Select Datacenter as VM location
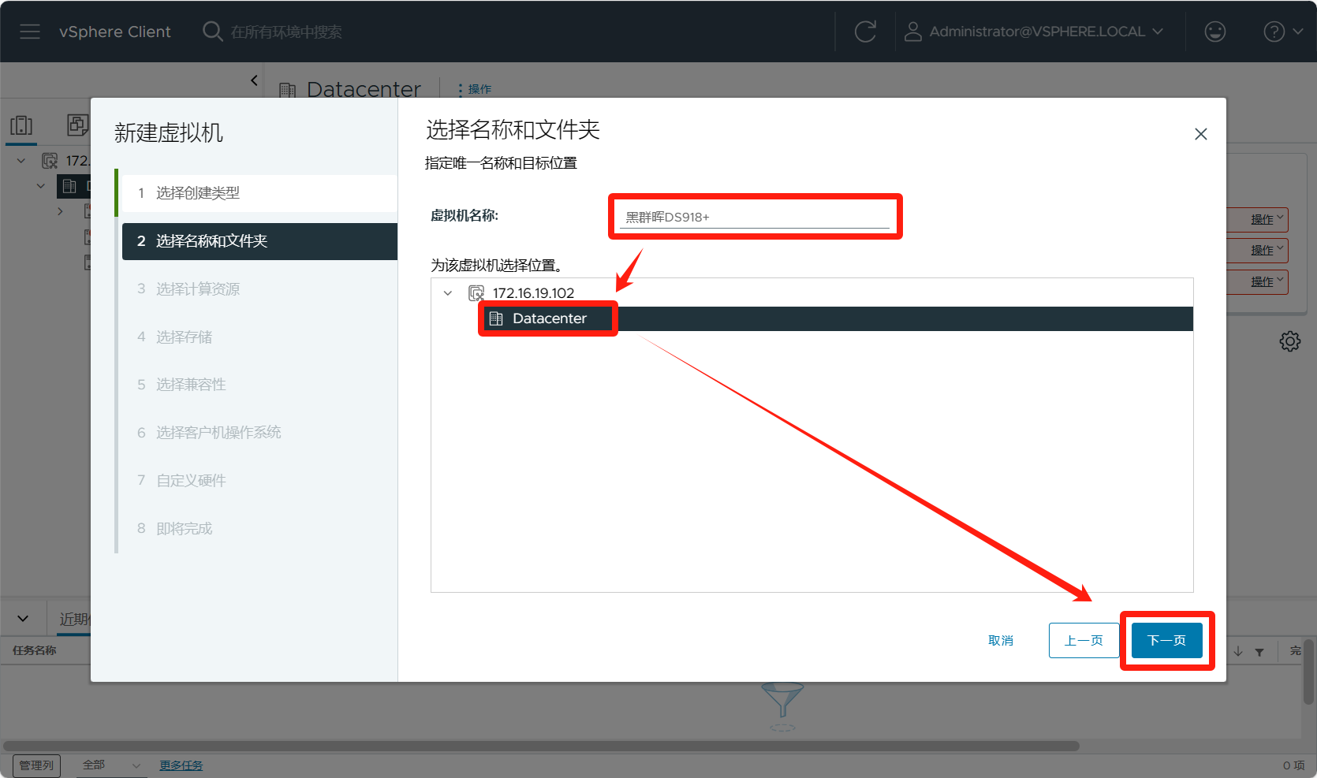1317x778 pixels. 549,318
